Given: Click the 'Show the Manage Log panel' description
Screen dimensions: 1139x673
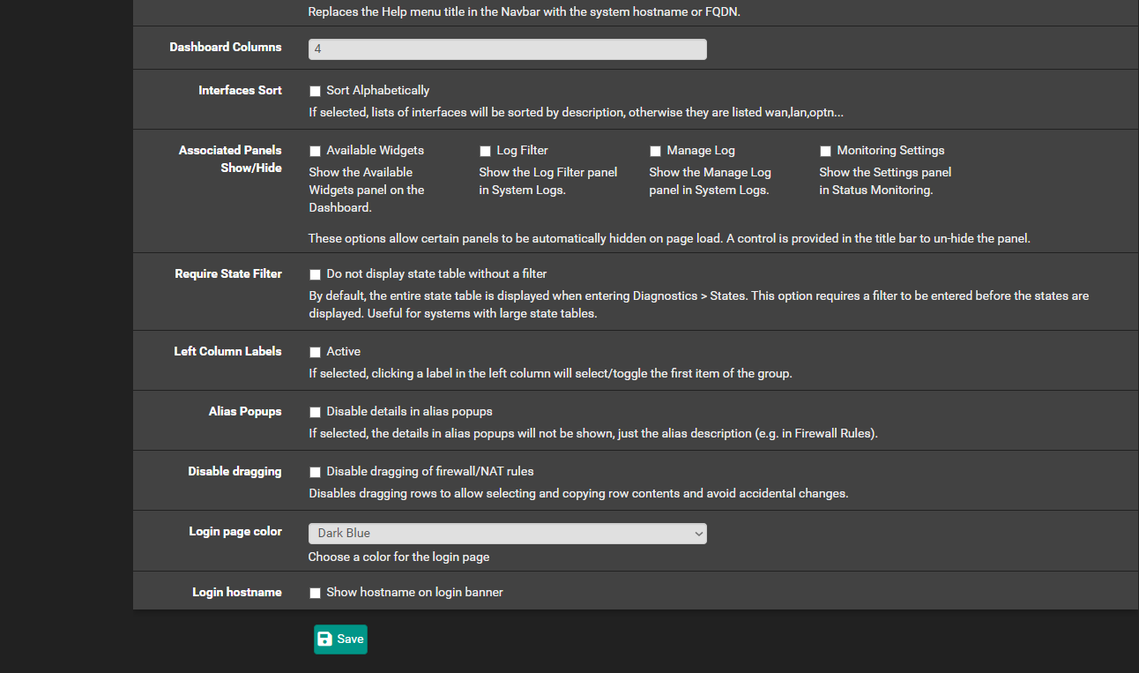Looking at the screenshot, I should [711, 181].
